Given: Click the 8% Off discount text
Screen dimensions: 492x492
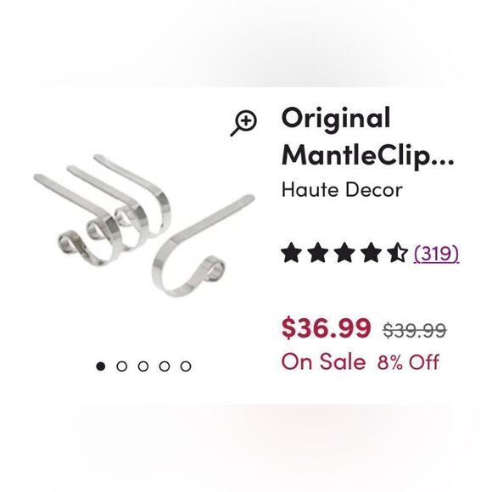Looking at the screenshot, I should tap(408, 361).
